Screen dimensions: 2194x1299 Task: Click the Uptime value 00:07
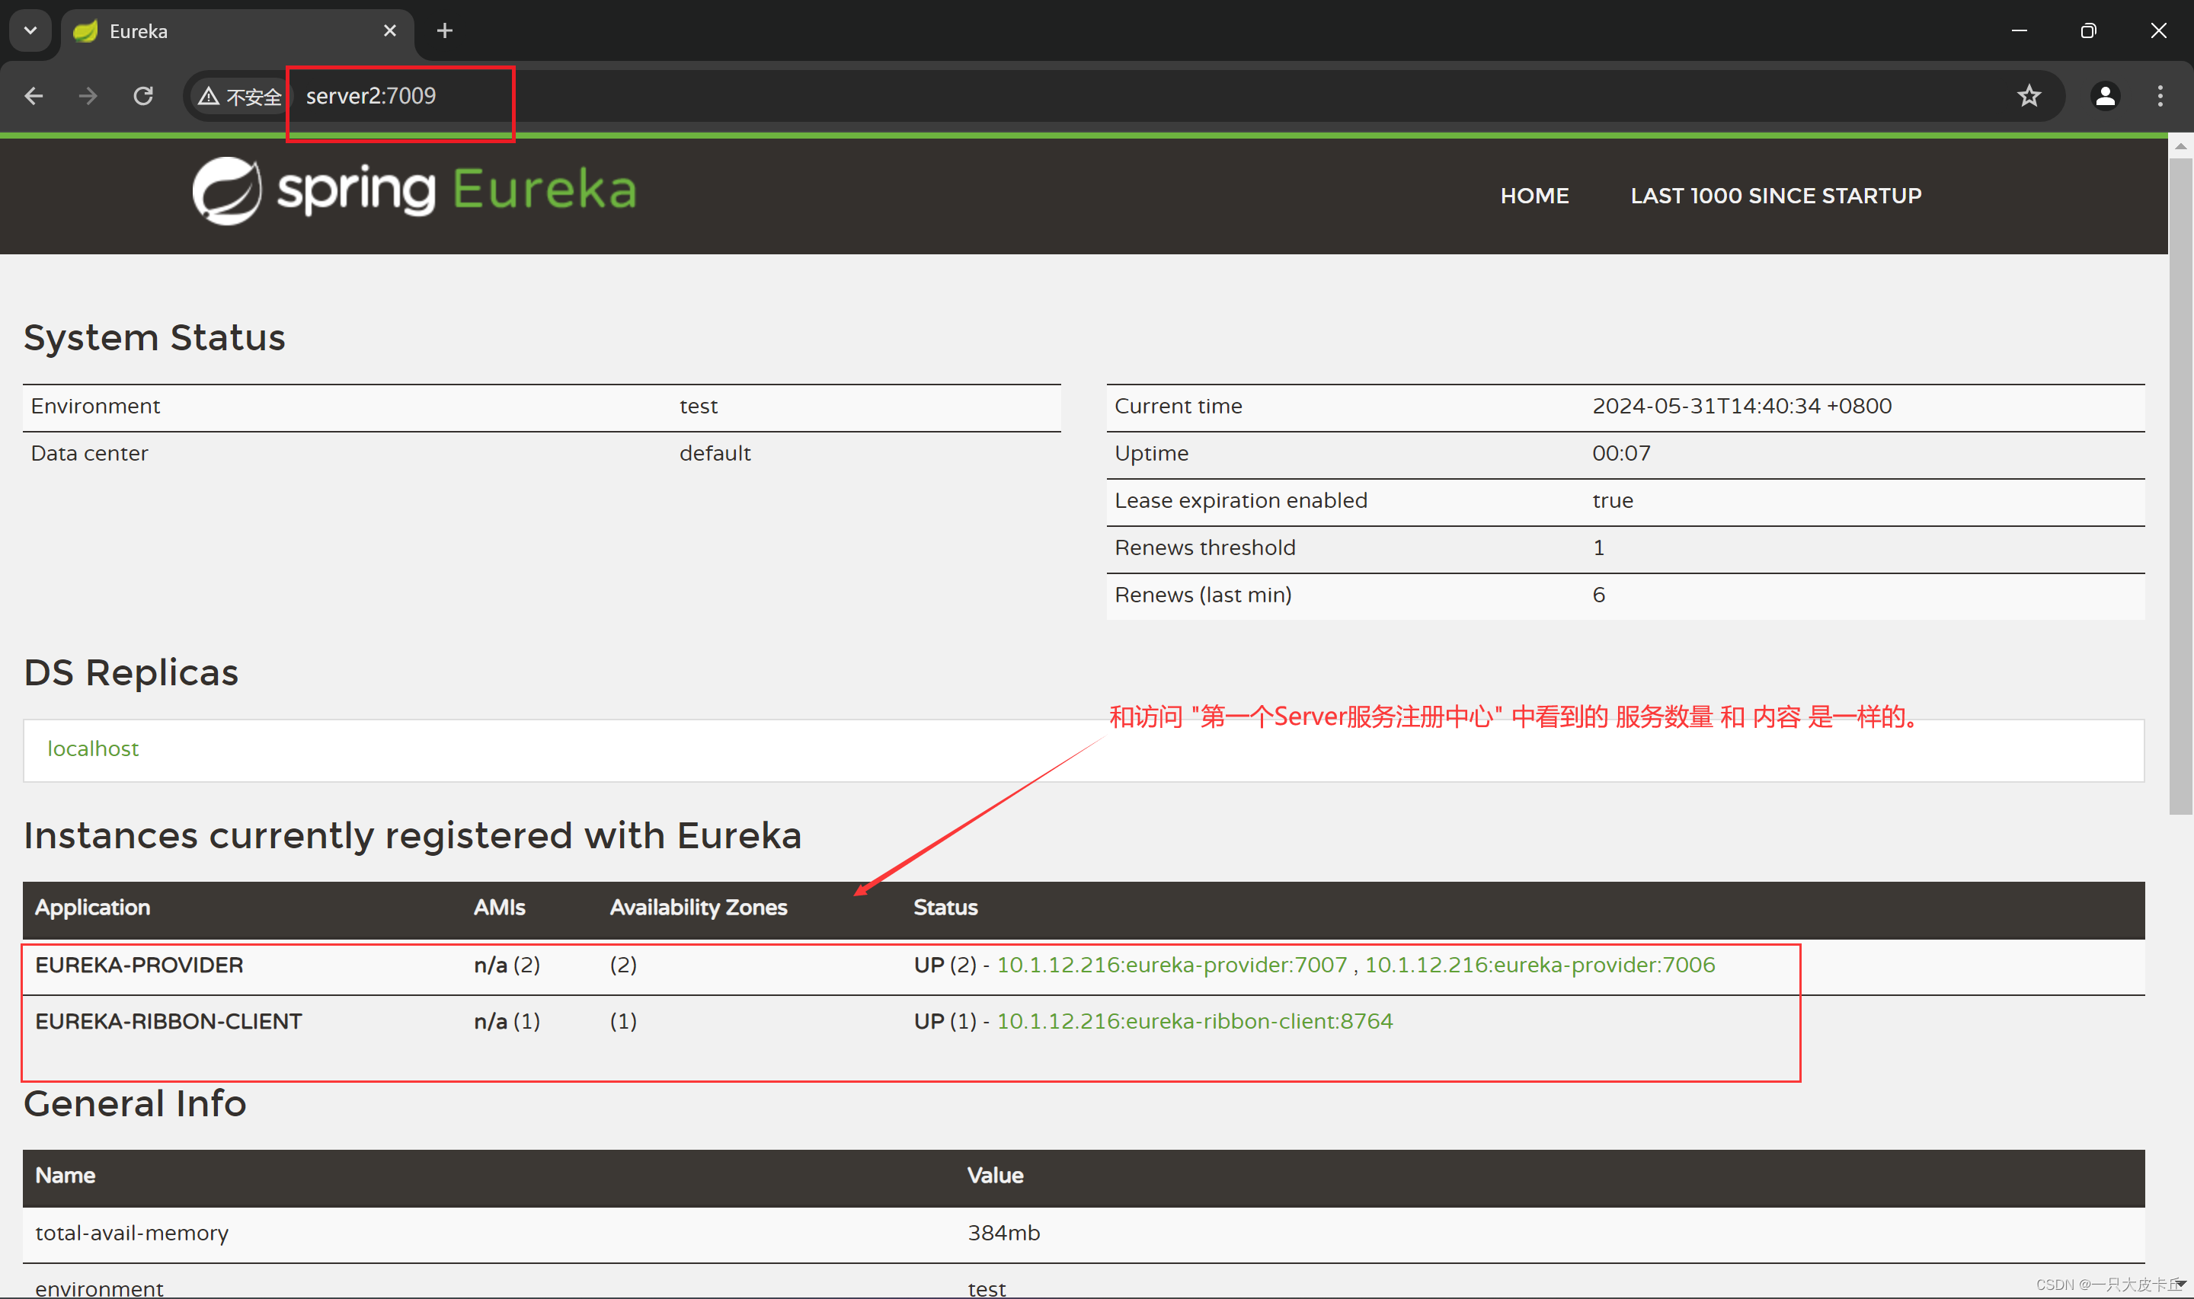[x=1620, y=453]
